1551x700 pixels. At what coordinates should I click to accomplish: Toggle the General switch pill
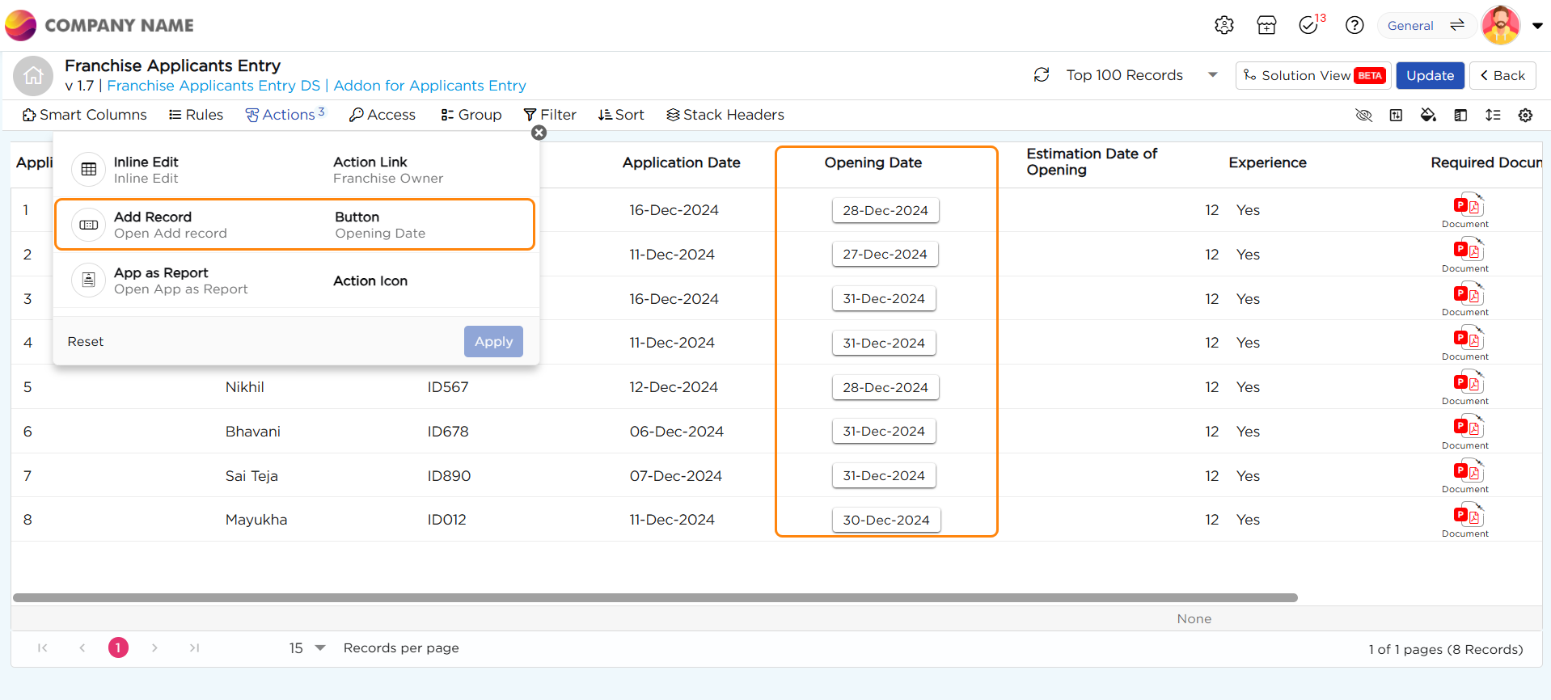(1426, 25)
